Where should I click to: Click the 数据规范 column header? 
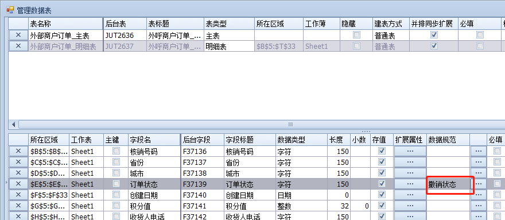click(x=448, y=140)
